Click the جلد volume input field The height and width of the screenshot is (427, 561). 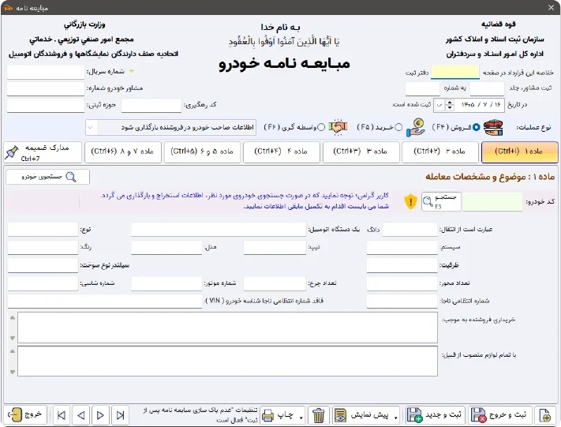(x=487, y=88)
